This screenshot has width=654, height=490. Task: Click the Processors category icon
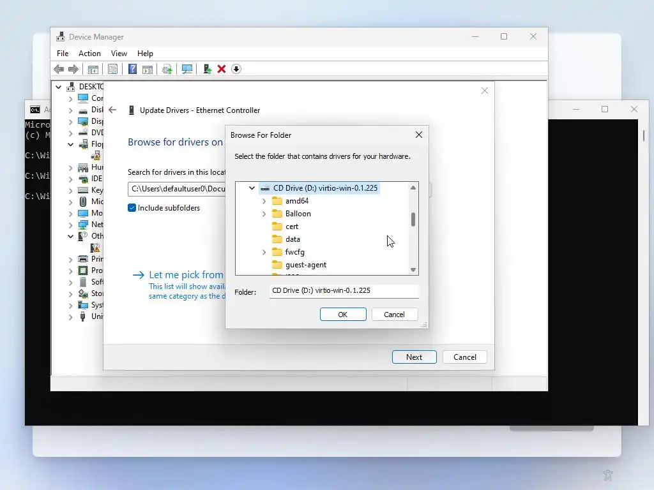83,271
